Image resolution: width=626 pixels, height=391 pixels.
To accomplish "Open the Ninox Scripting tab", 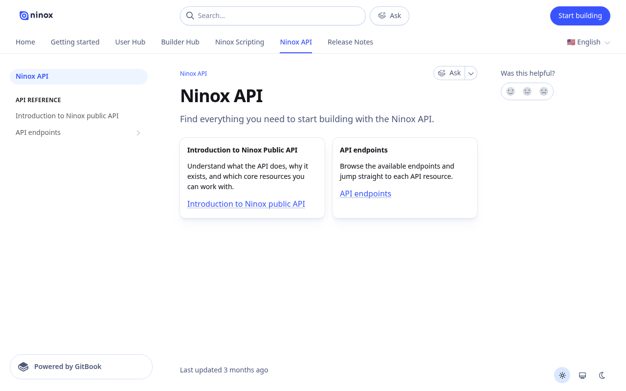I will pyautogui.click(x=240, y=42).
